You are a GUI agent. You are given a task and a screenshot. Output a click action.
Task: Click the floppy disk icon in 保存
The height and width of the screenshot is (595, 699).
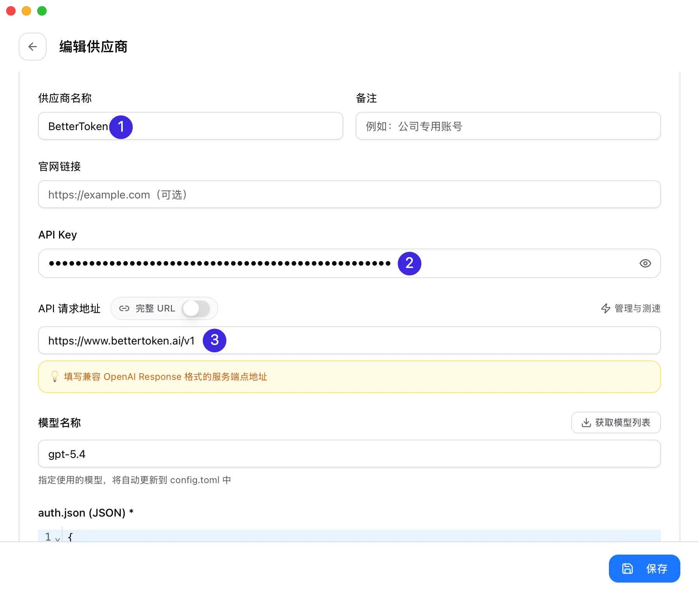(628, 569)
